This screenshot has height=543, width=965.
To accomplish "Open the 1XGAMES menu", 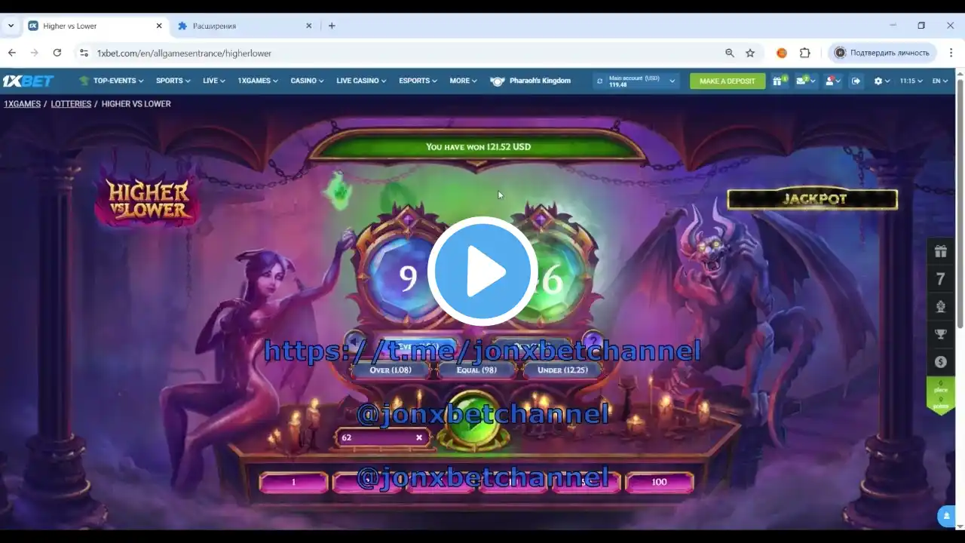I will tap(258, 81).
